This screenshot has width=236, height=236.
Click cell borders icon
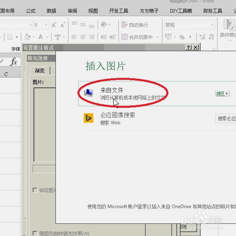click(x=10, y=37)
